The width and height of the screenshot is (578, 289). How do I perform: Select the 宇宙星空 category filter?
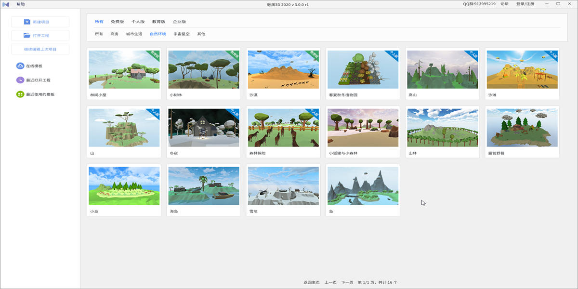(182, 34)
